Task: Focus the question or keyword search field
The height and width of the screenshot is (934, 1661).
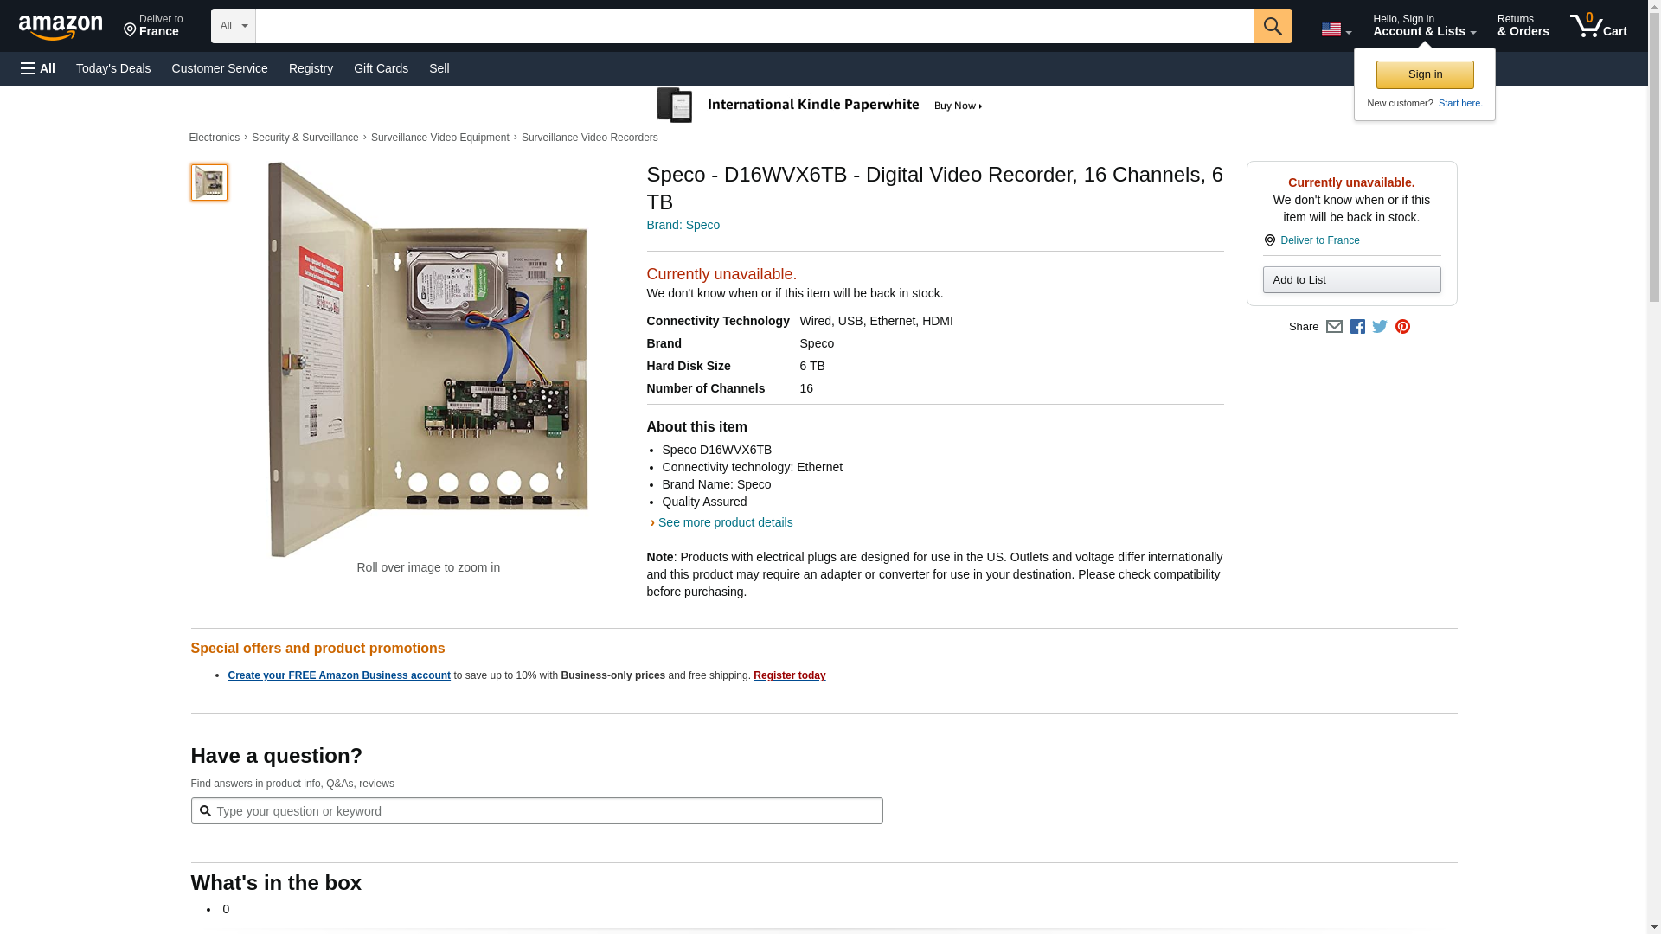Action: pyautogui.click(x=536, y=811)
